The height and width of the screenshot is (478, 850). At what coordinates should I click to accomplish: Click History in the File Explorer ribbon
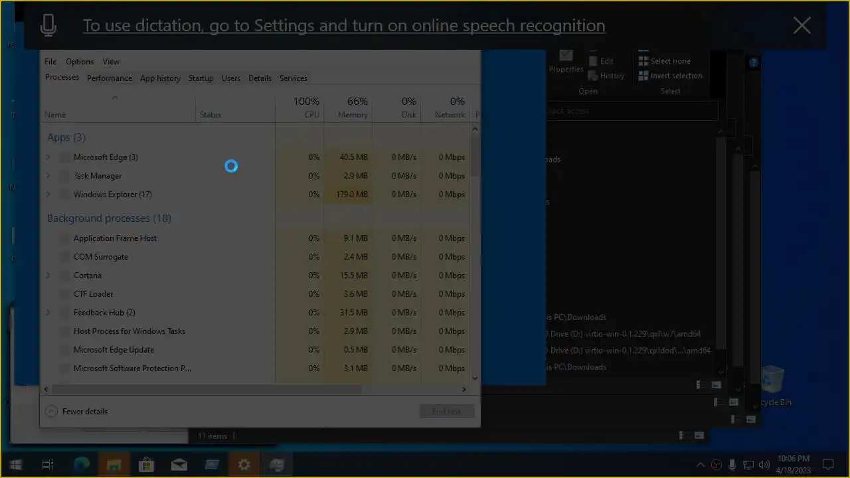(x=606, y=76)
